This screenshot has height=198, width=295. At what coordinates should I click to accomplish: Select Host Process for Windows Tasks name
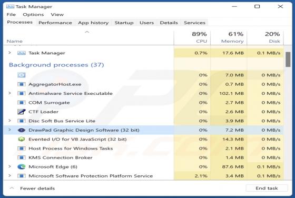71,148
